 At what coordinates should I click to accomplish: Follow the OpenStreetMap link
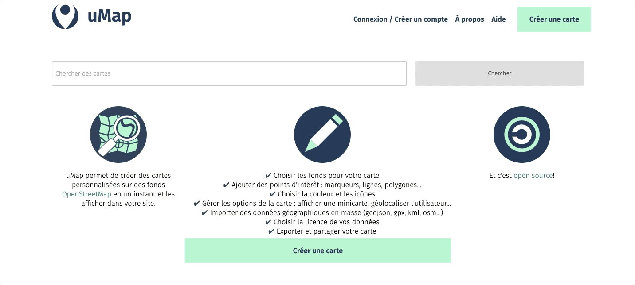coord(86,194)
